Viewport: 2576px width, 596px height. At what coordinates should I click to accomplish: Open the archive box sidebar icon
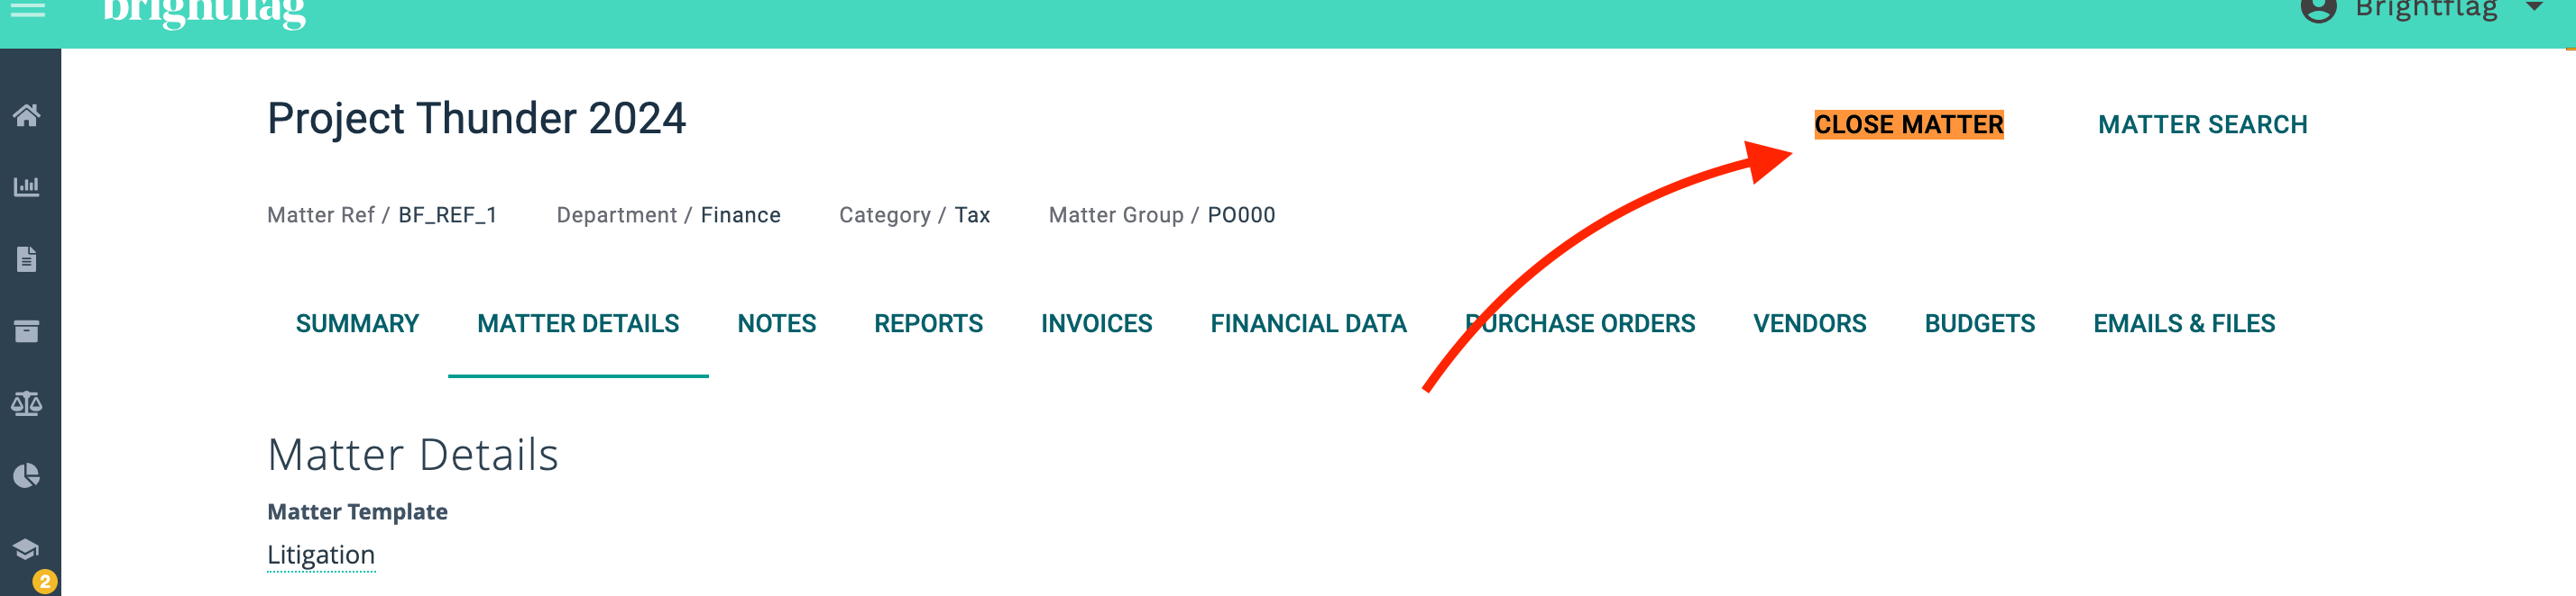coord(27,331)
